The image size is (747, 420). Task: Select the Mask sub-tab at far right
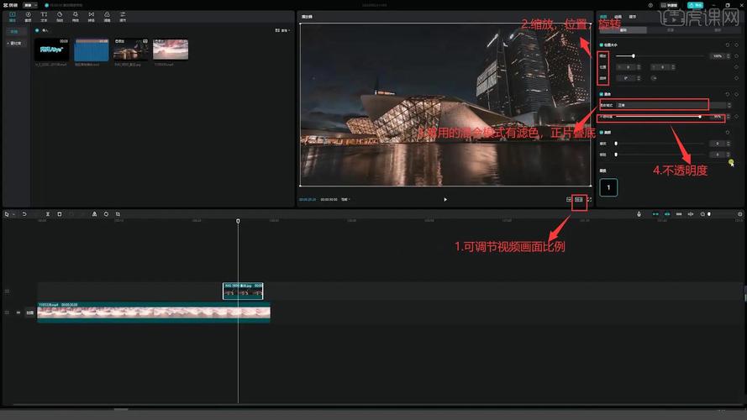click(x=718, y=30)
